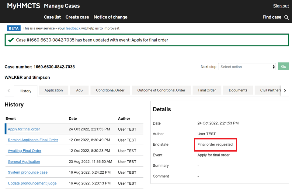Open the Conditional Order tab
Image resolution: width=292 pixels, height=194 pixels.
110,90
